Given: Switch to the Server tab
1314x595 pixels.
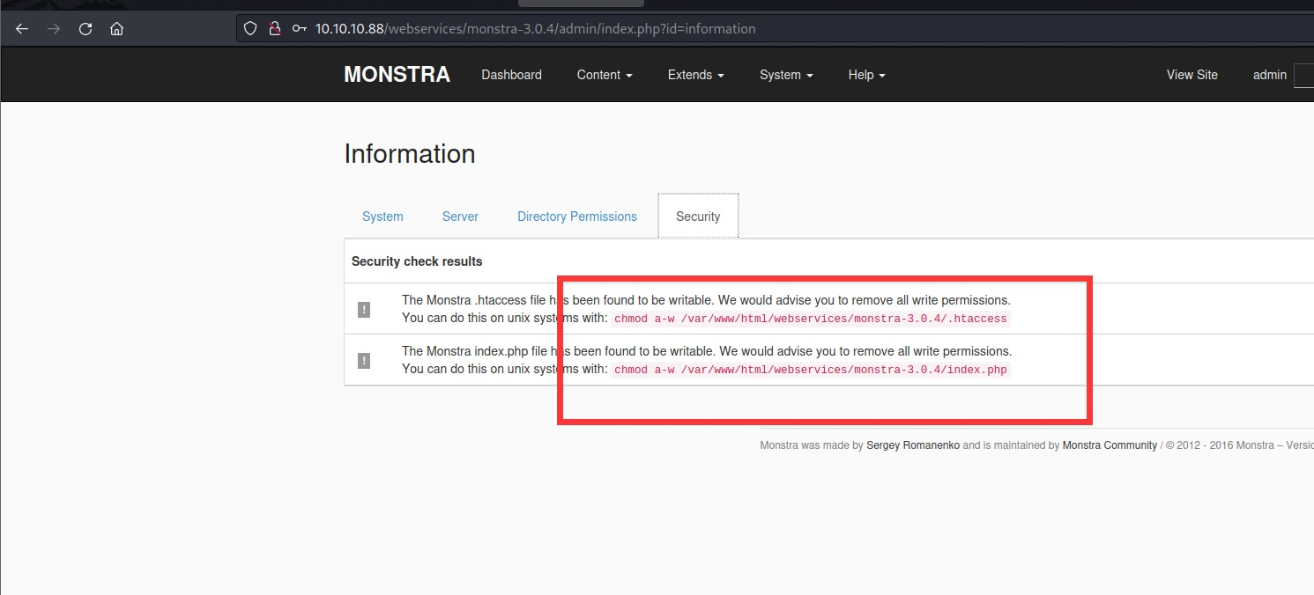Looking at the screenshot, I should 460,217.
